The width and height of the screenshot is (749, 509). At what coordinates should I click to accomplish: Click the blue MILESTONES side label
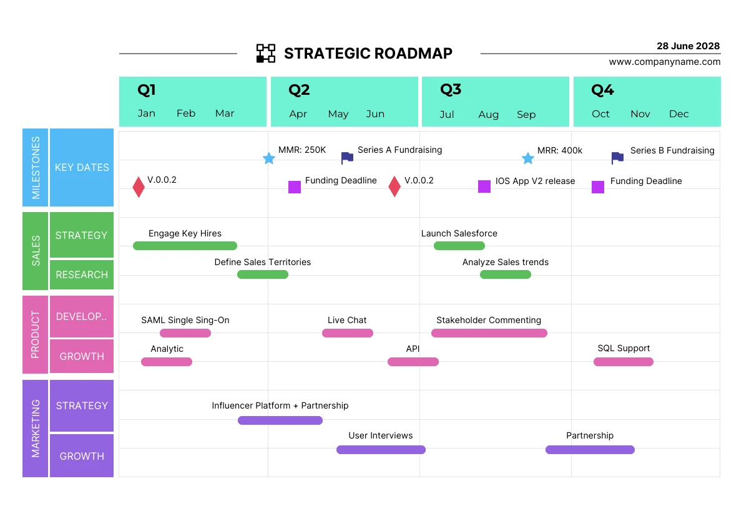pos(36,168)
